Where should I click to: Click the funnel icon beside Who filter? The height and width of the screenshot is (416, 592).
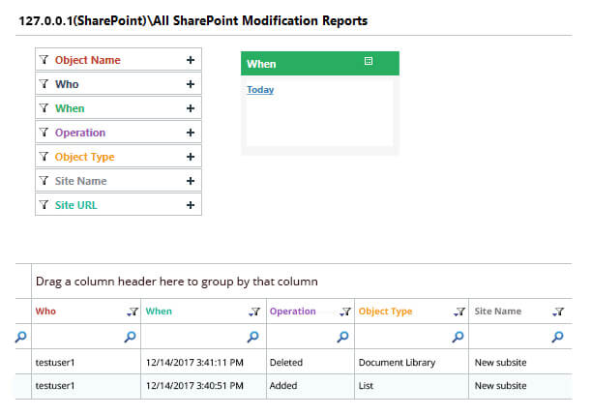pos(44,84)
